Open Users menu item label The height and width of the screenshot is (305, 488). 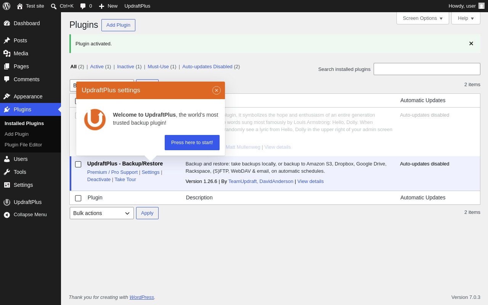pos(21,159)
